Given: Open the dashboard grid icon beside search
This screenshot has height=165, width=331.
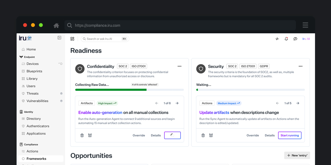Looking at the screenshot, I should [72, 39].
